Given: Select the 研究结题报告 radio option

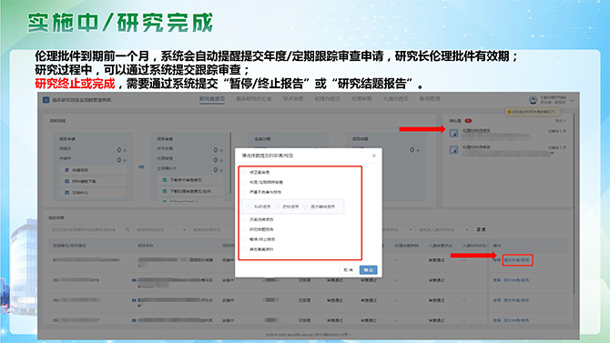Looking at the screenshot, I should (244, 229).
